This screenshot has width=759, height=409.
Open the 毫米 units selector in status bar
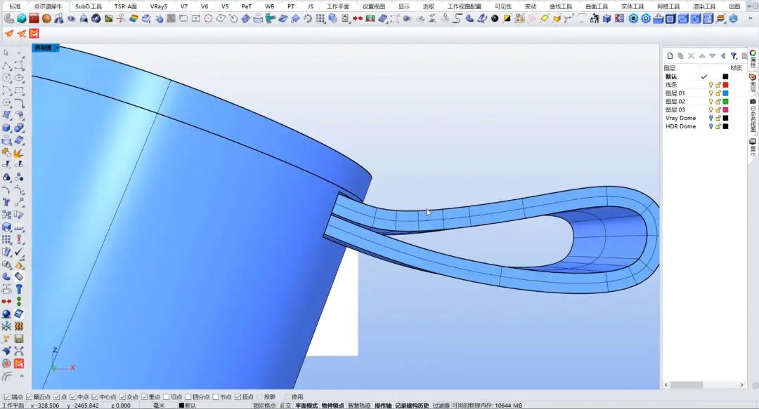[x=159, y=405]
